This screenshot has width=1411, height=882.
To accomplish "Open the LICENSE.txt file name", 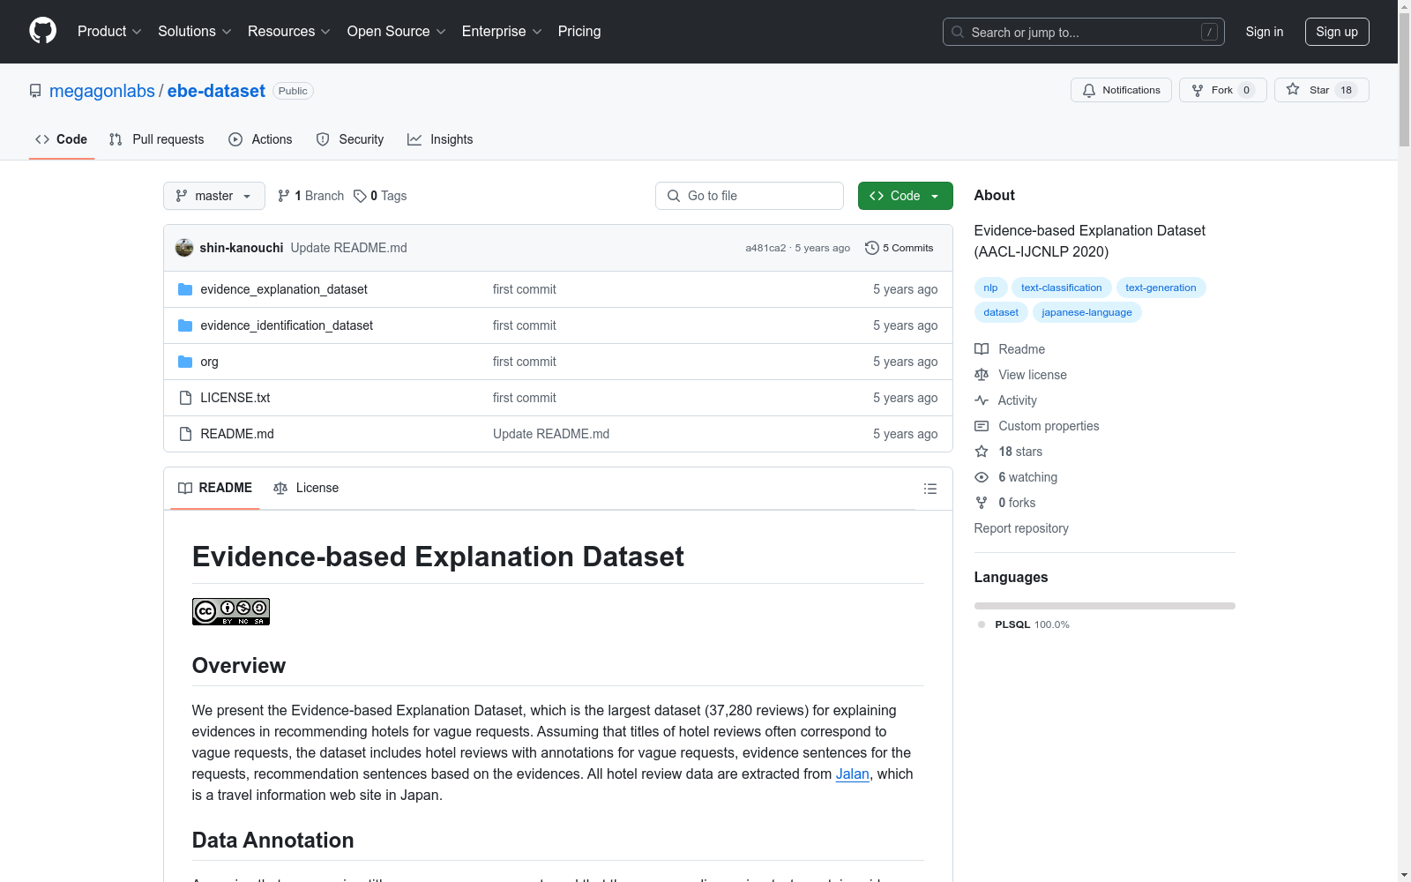I will (235, 398).
